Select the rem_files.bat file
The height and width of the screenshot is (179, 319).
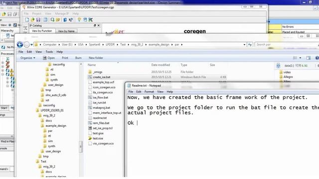[101, 123]
